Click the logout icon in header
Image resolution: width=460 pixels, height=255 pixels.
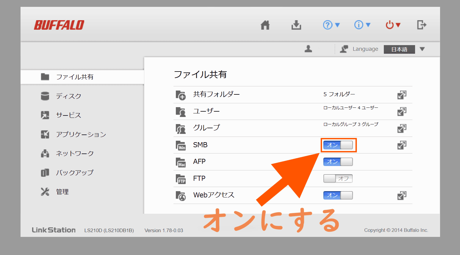(421, 25)
